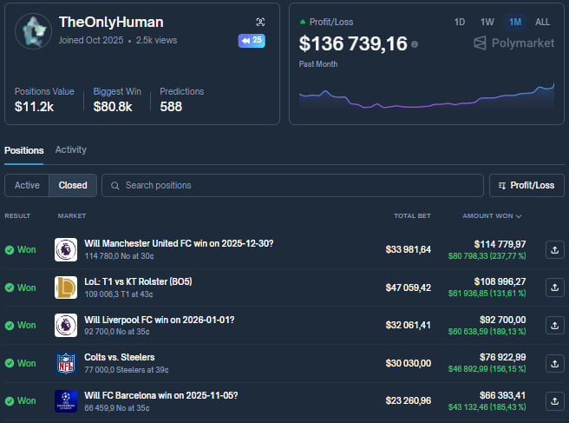Click the Predictions 588 stat
Image resolution: width=569 pixels, height=423 pixels.
click(182, 100)
